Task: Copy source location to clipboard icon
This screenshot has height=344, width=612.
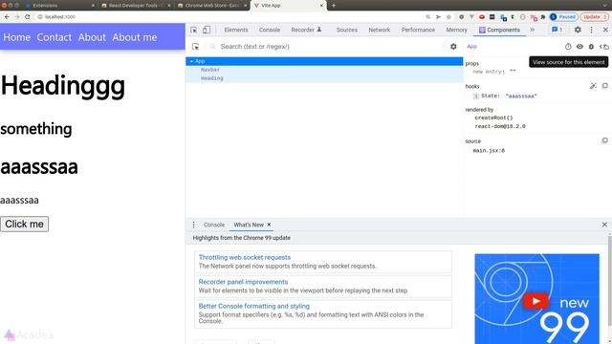Action: tap(604, 140)
